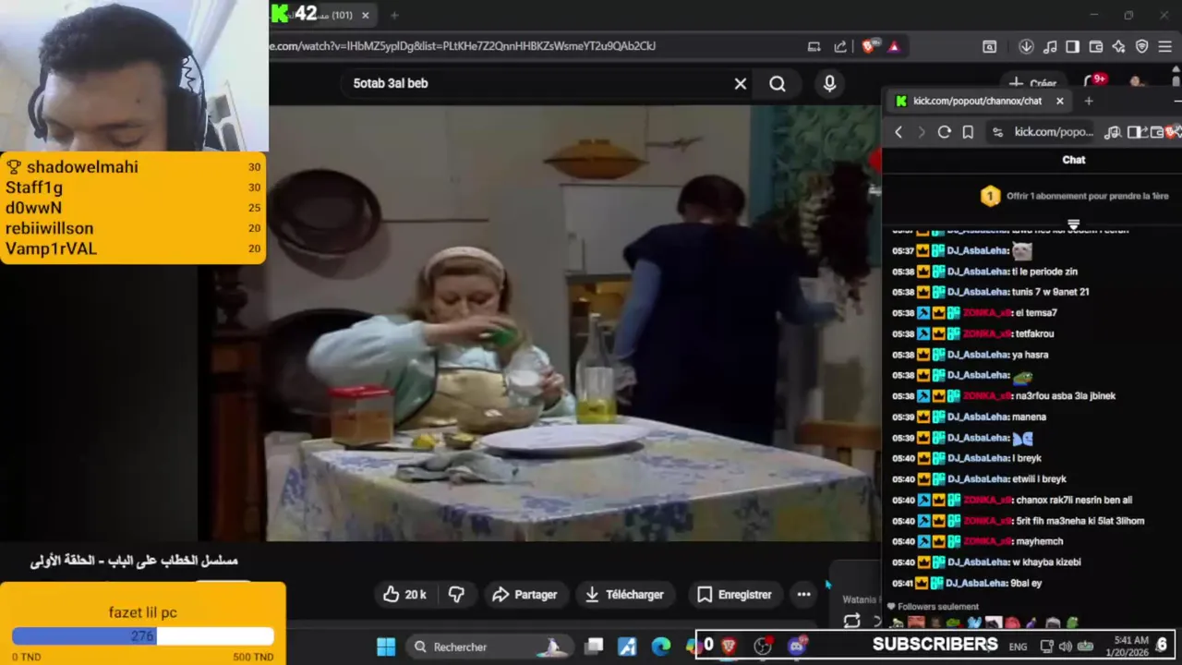Click DJ_AsbaLeha username in 'ya hasra' message
This screenshot has width=1182, height=665.
(x=978, y=355)
